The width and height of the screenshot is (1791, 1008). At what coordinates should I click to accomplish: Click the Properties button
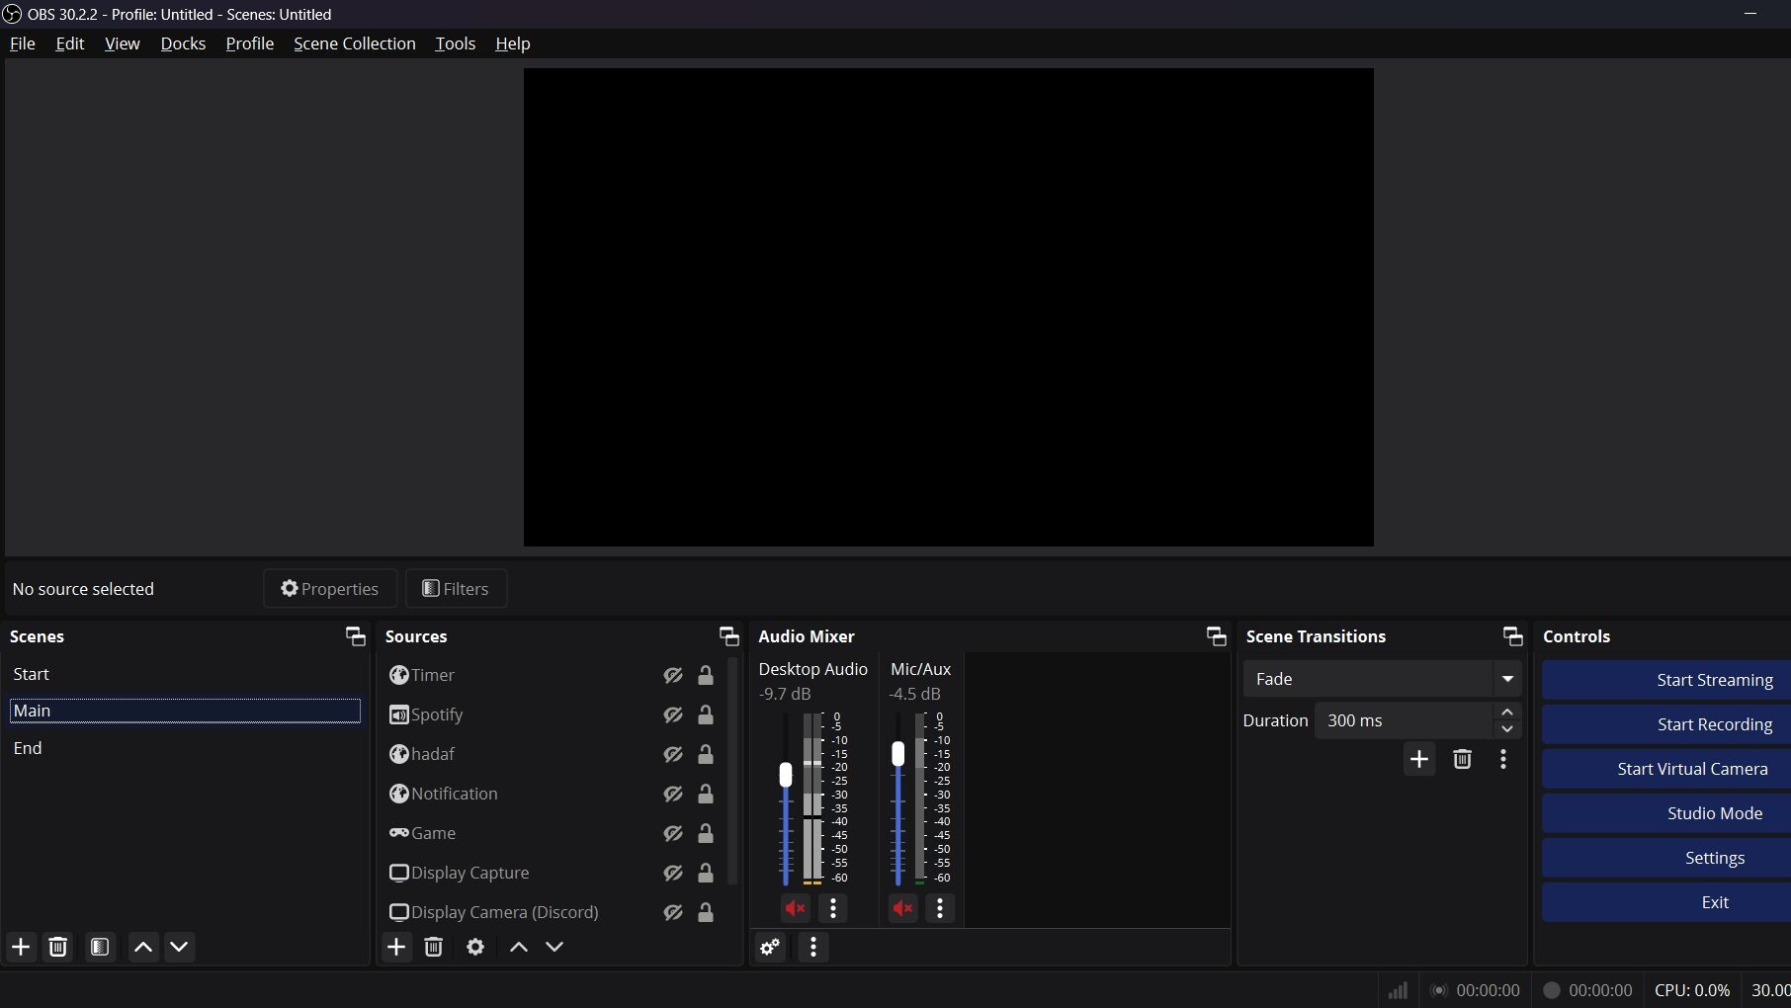pos(330,589)
